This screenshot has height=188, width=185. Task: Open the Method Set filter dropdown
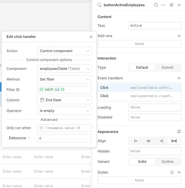pos(64,79)
